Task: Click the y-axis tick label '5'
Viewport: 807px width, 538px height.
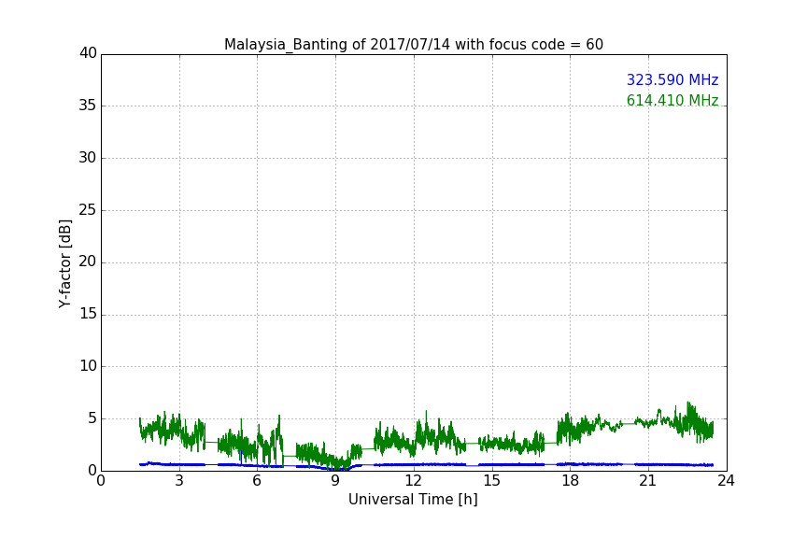Action: pyautogui.click(x=92, y=418)
